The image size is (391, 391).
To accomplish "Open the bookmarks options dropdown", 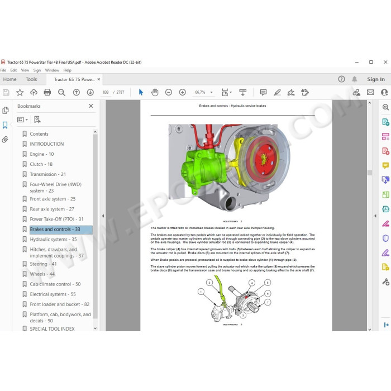I will point(22,120).
